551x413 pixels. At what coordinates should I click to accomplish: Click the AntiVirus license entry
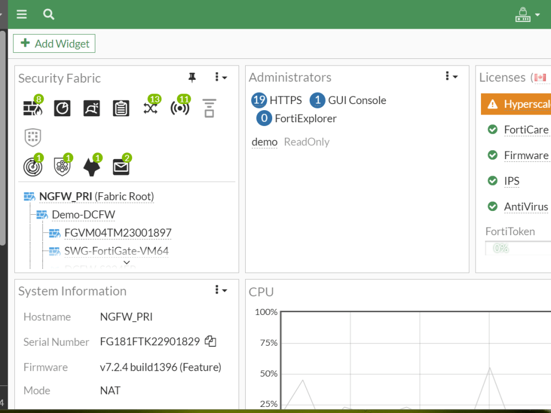pyautogui.click(x=526, y=206)
